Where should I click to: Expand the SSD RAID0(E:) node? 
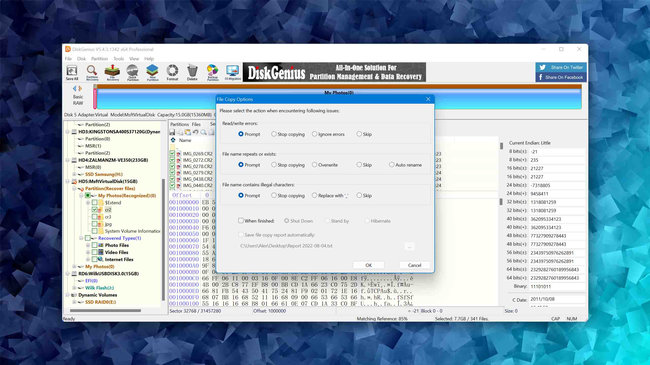pyautogui.click(x=74, y=302)
